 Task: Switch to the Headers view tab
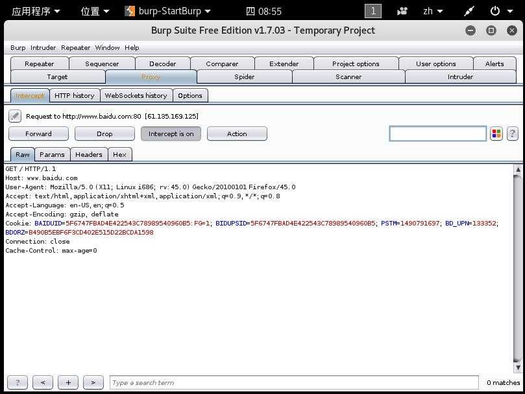pyautogui.click(x=89, y=154)
